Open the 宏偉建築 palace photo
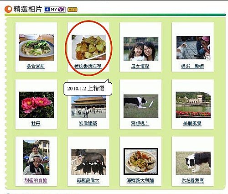The height and width of the screenshot is (194, 228). 89,107
